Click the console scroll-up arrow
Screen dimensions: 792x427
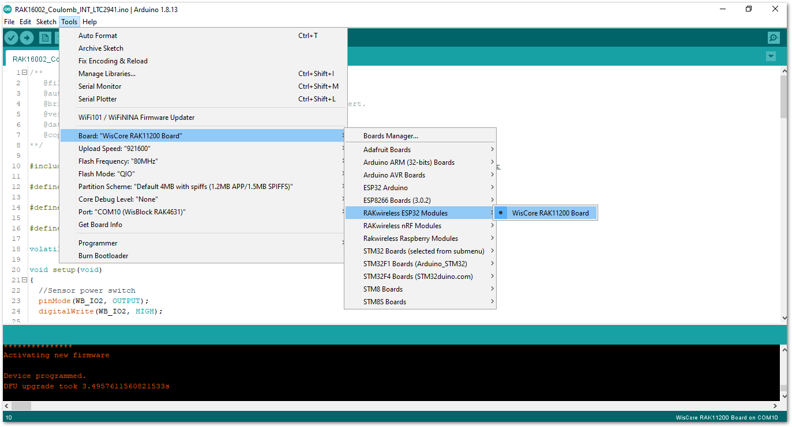click(783, 349)
